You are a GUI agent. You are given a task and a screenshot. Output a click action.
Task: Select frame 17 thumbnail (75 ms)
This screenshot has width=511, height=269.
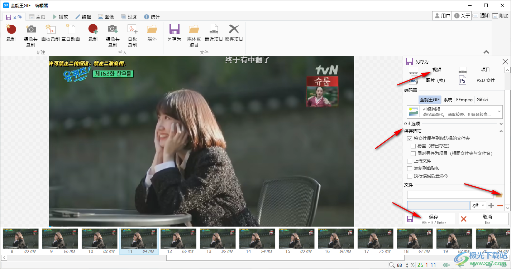tap(375, 241)
